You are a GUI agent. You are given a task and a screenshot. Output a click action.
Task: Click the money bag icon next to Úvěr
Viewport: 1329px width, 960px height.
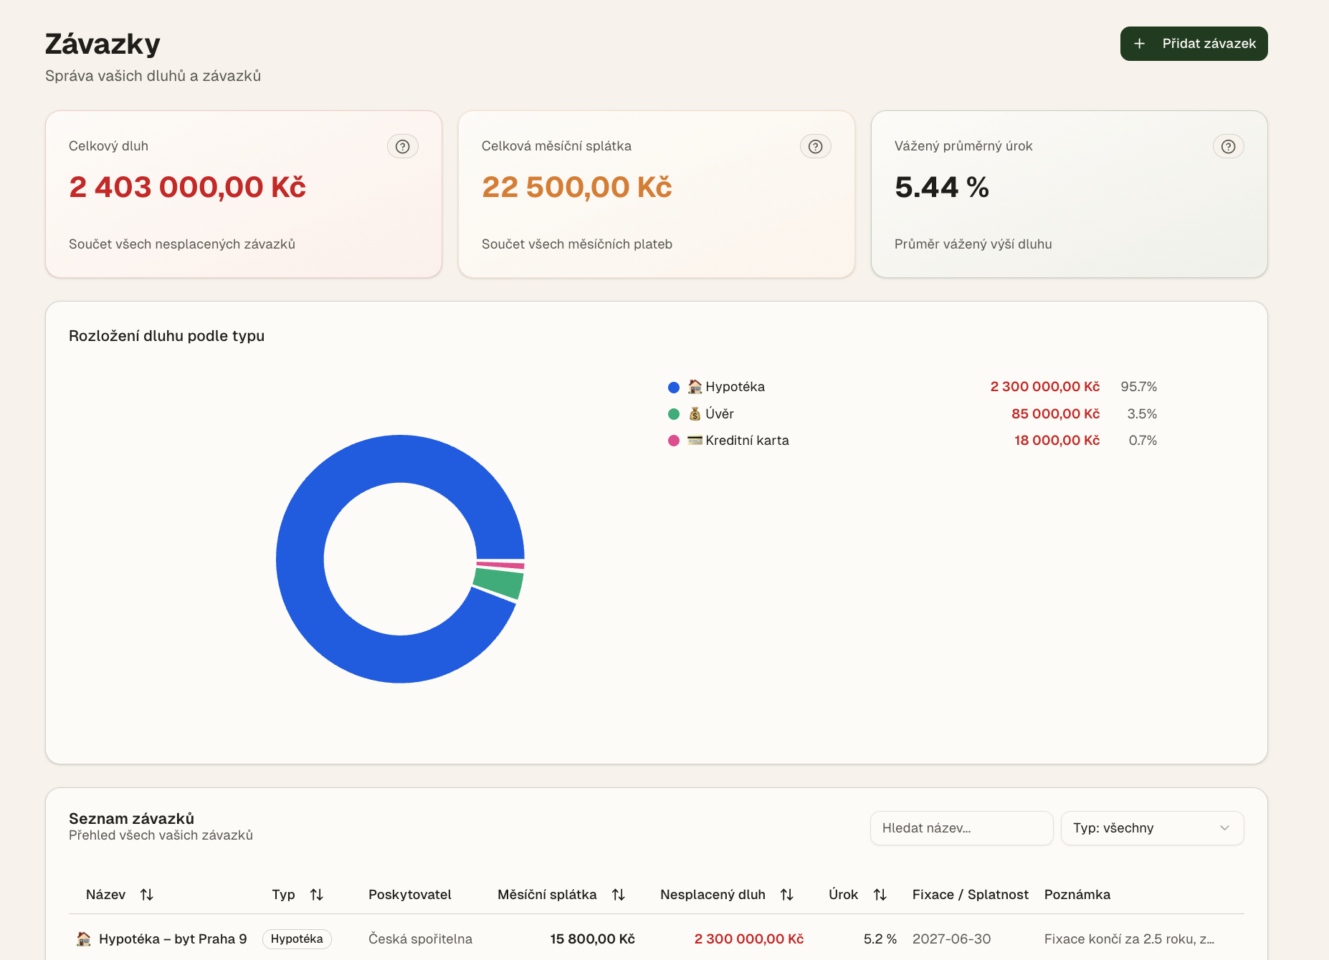pos(694,413)
